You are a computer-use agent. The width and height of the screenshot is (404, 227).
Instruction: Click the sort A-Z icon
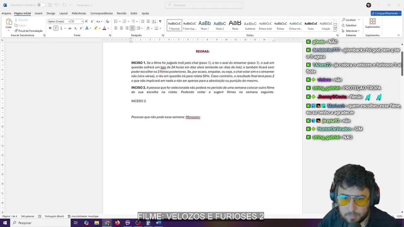click(x=154, y=21)
